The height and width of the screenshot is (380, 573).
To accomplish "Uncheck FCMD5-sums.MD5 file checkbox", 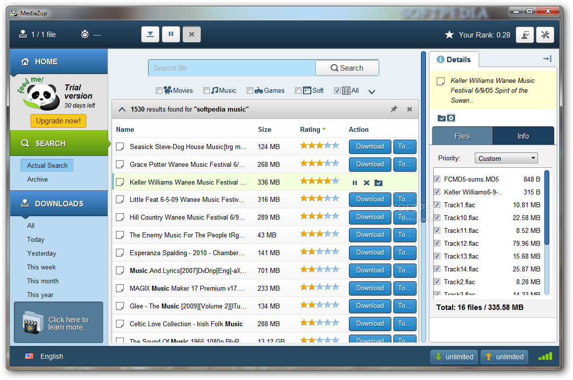I will (x=437, y=179).
